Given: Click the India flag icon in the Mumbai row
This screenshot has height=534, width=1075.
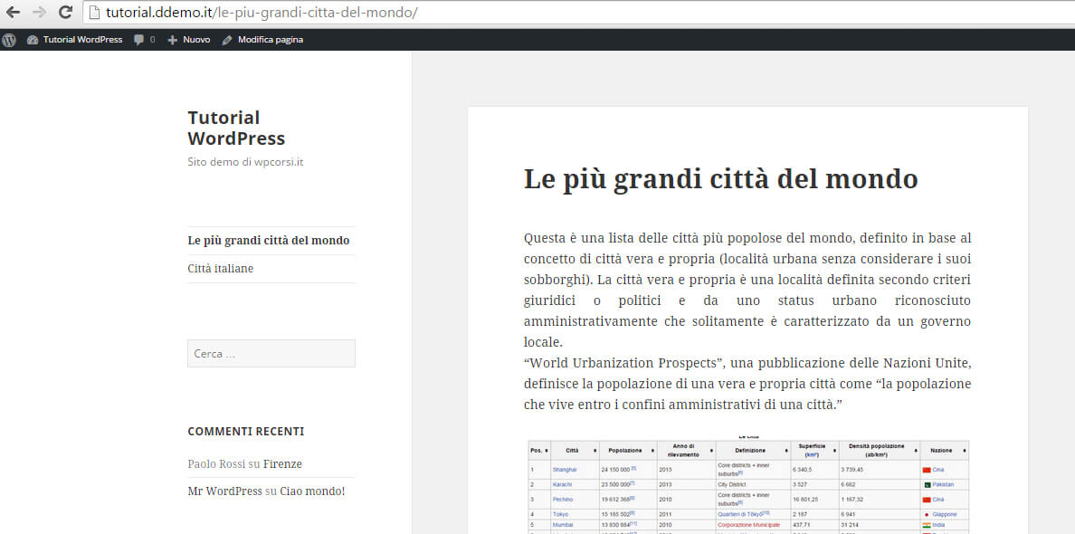Looking at the screenshot, I should click(927, 524).
